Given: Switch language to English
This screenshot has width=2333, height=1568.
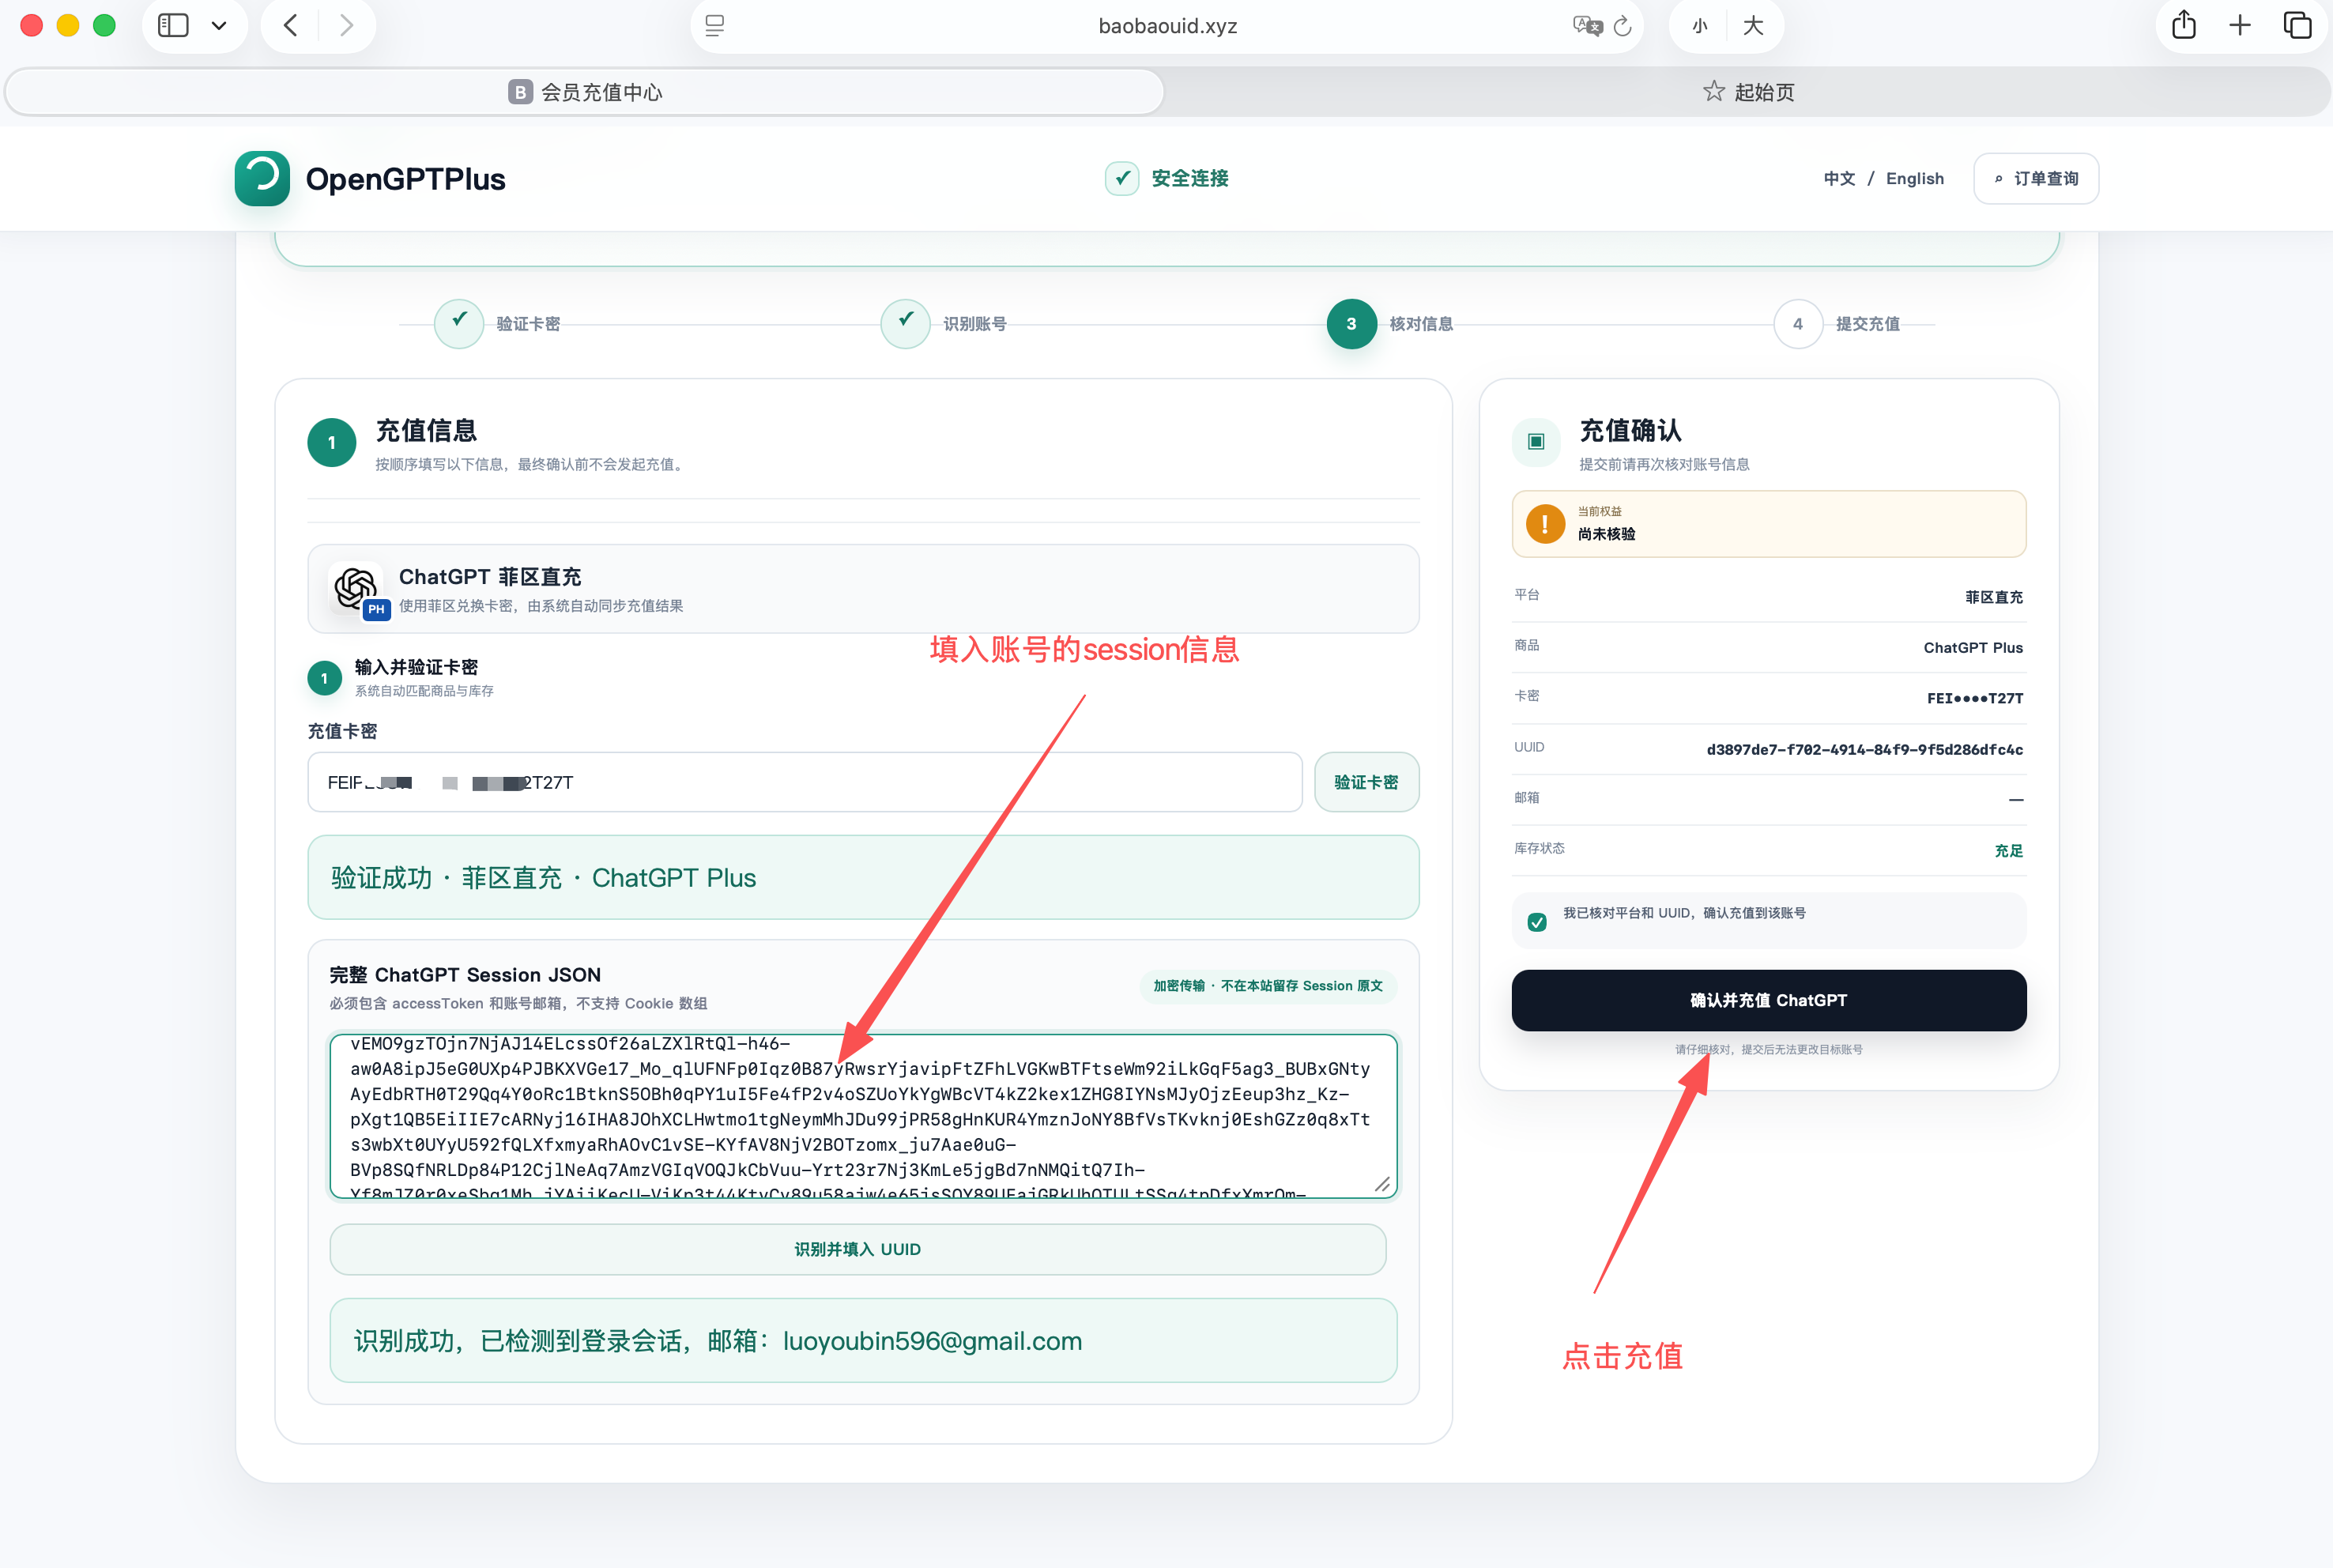Looking at the screenshot, I should tap(1915, 178).
